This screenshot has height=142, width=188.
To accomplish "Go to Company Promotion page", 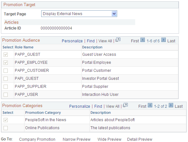I will tap(37, 139).
